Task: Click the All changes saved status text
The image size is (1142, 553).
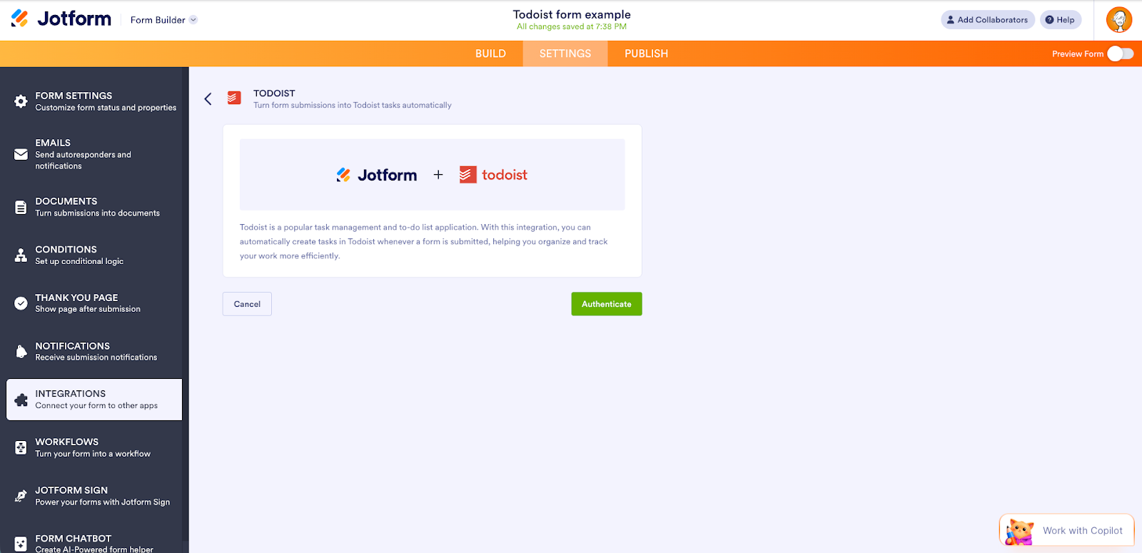Action: [572, 27]
